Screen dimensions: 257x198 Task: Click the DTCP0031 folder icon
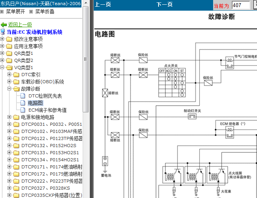(16, 124)
